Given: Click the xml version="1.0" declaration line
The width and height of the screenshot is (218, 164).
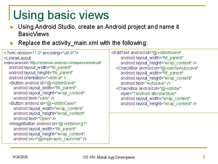Looking at the screenshot, I should point(41,53).
